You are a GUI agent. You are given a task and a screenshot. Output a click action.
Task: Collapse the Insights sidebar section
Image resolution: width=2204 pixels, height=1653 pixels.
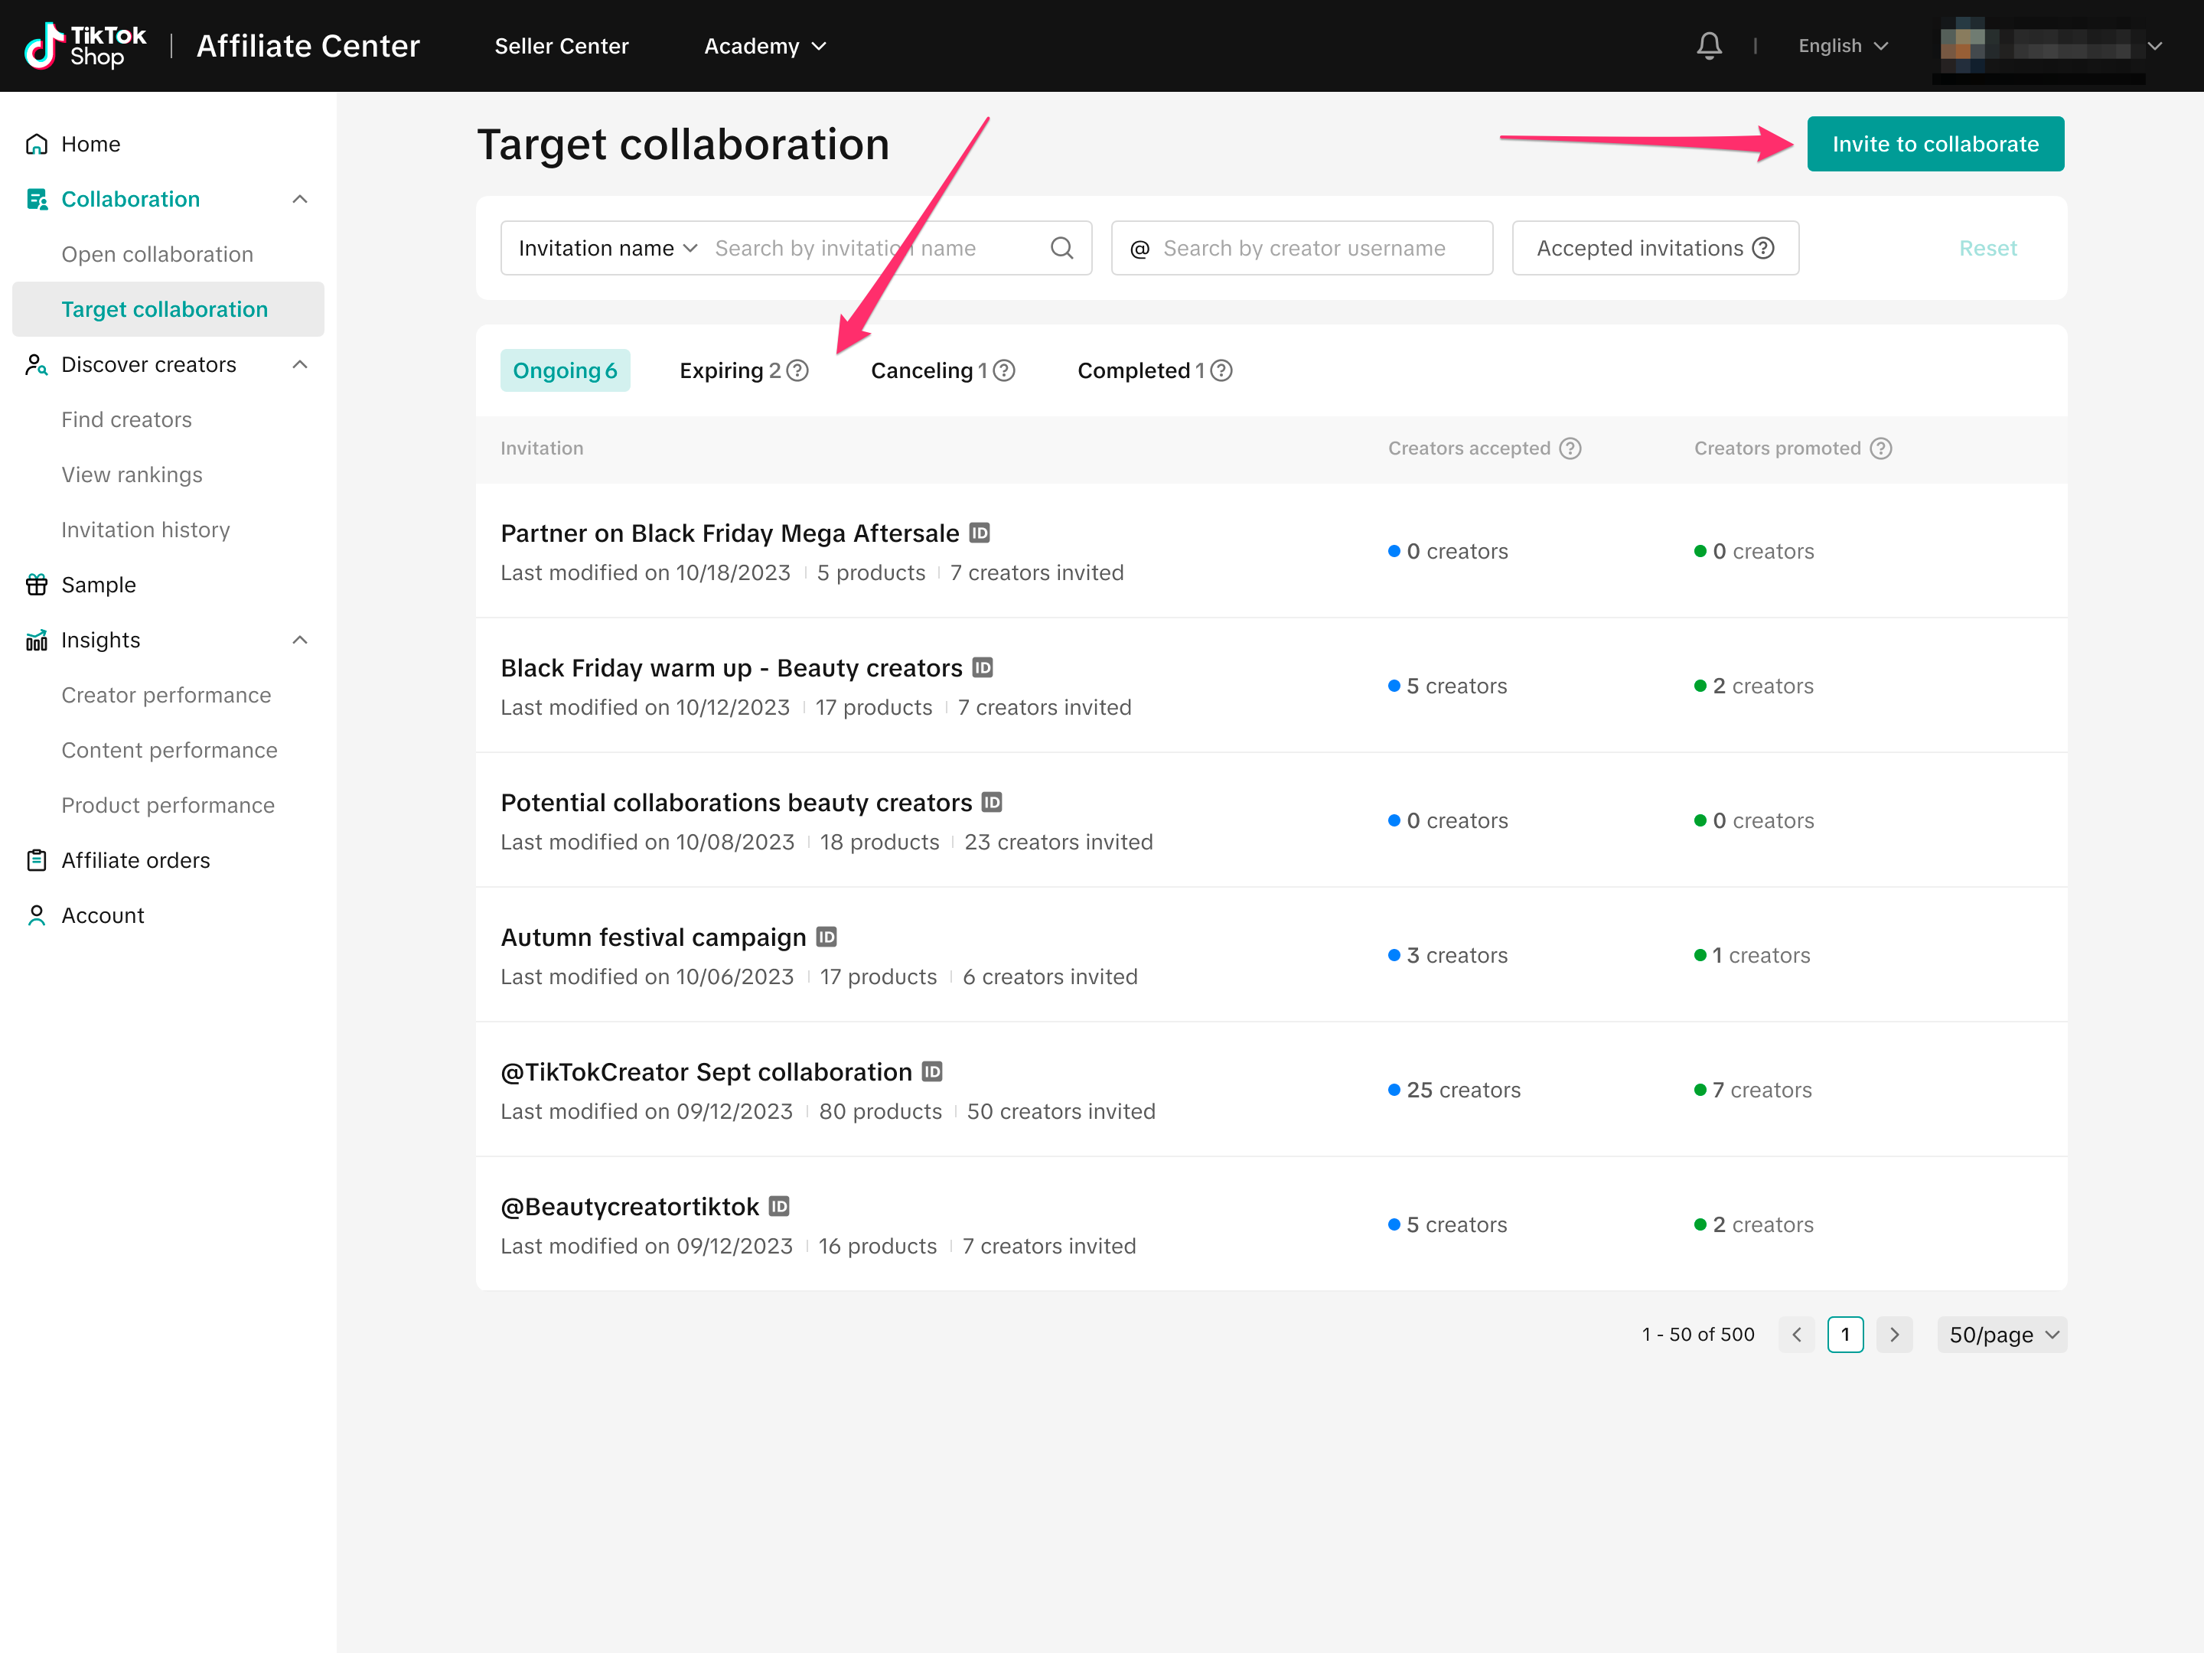coord(300,640)
